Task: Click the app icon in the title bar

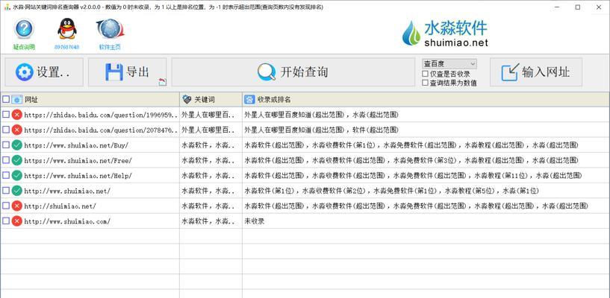Action: [7, 7]
